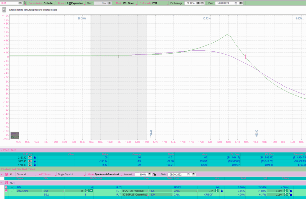Open the quantity +5 dropdown arrow
The height and width of the screenshot is (199, 306).
91,191
